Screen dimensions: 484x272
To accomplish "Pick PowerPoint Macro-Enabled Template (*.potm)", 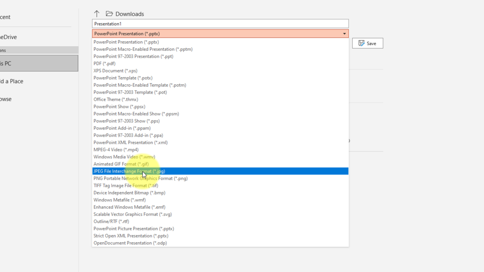I will click(x=220, y=85).
